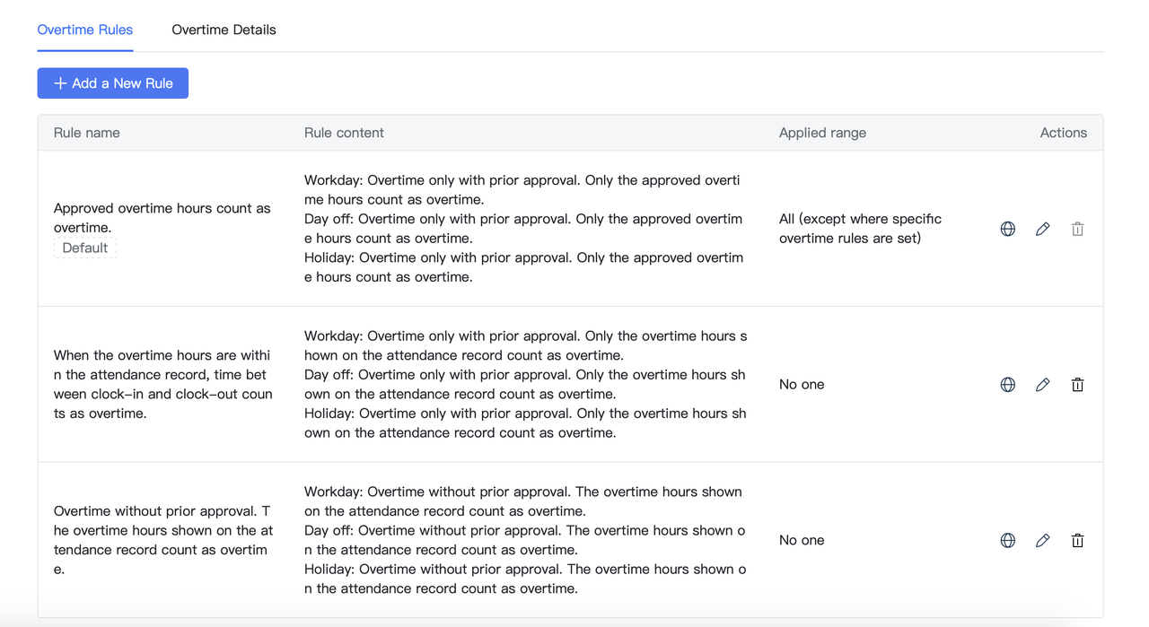Select the Overtime Rules tab
The image size is (1149, 627).
coord(85,30)
